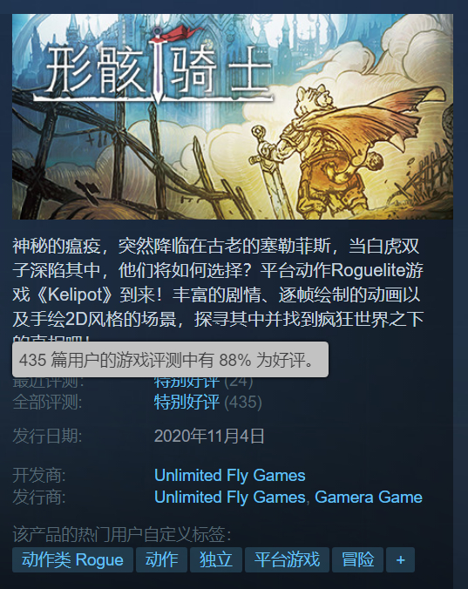
Task: Choose the 平台游戏 tag
Action: (287, 559)
